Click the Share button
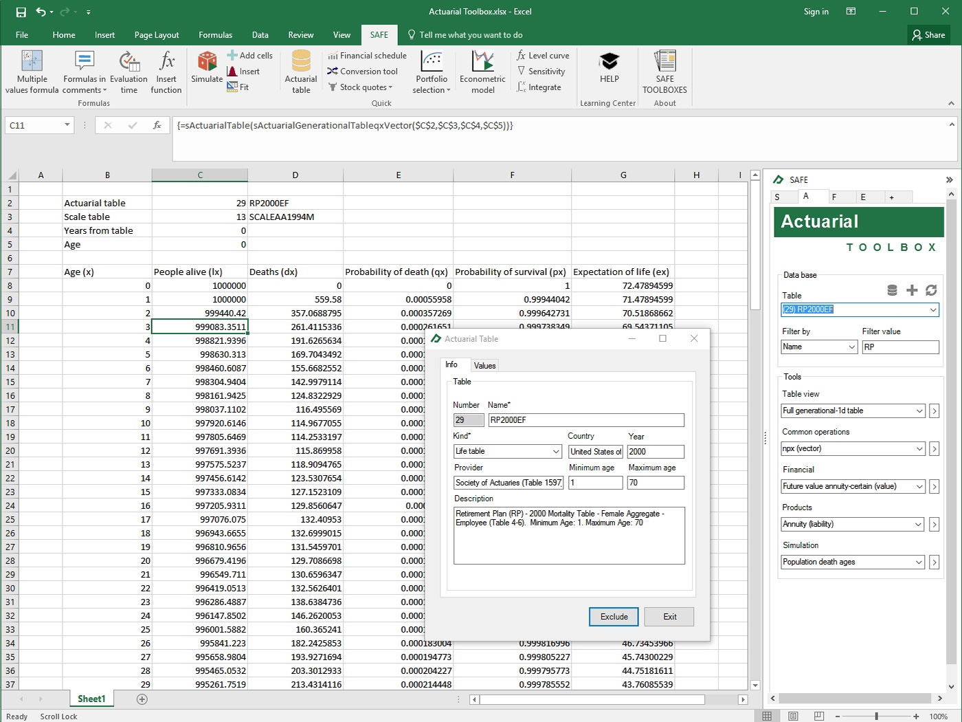The height and width of the screenshot is (722, 962). (x=928, y=35)
